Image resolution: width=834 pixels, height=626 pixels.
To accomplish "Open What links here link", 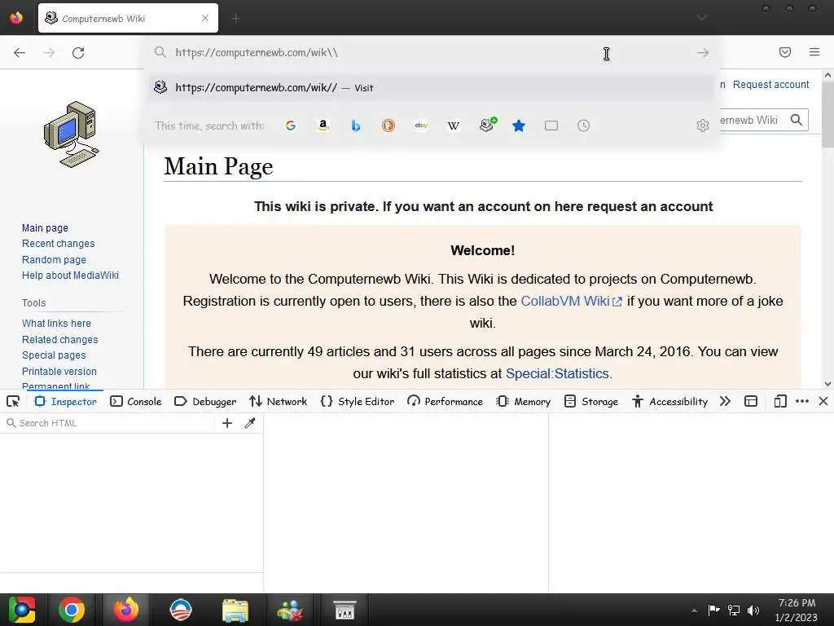I will [x=56, y=324].
